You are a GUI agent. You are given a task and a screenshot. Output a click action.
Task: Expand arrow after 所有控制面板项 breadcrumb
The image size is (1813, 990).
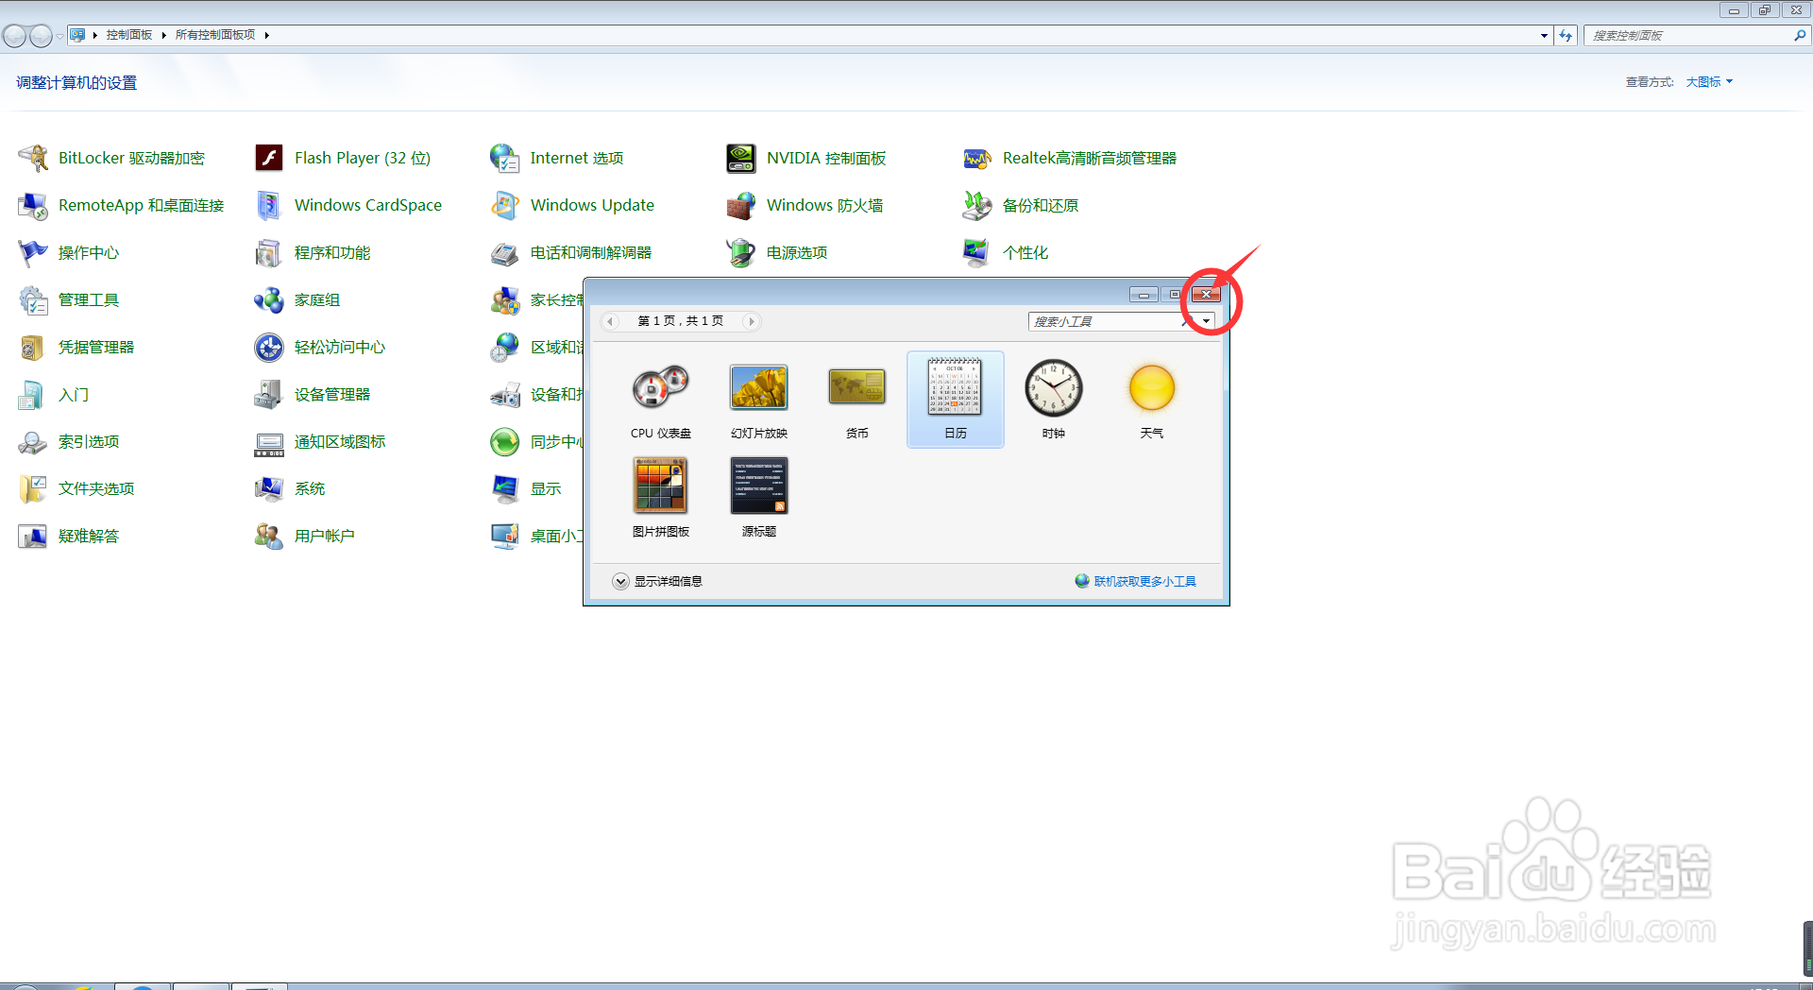coord(267,35)
